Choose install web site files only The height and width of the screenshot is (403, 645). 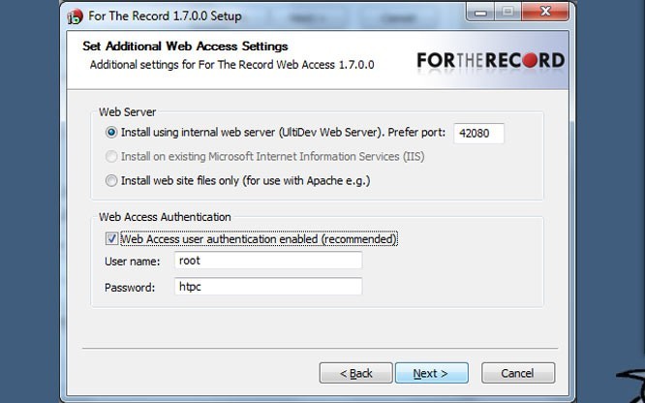point(112,180)
